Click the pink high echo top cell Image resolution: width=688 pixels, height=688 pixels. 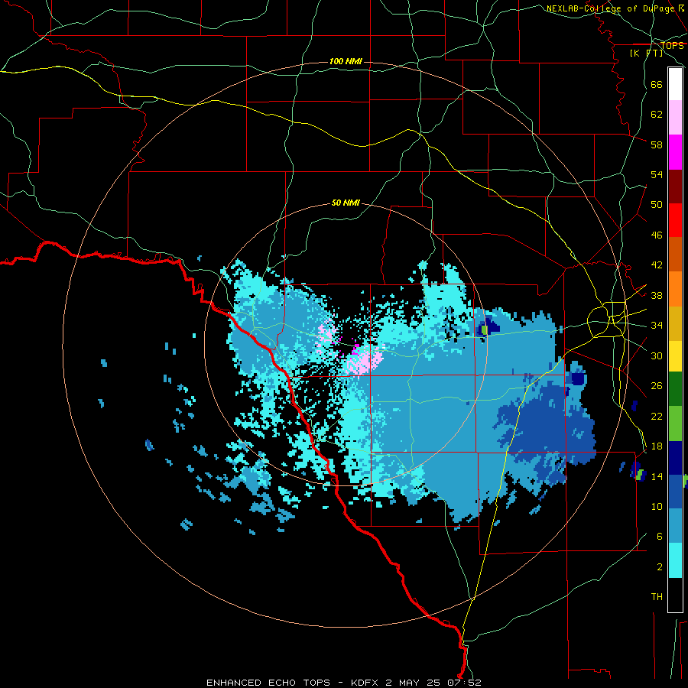tap(363, 361)
